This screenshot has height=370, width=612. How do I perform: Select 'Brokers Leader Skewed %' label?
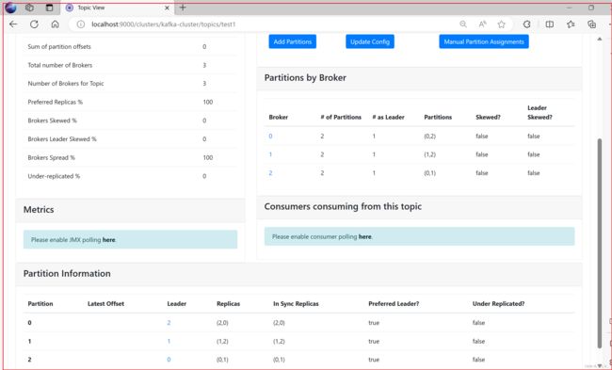click(62, 139)
